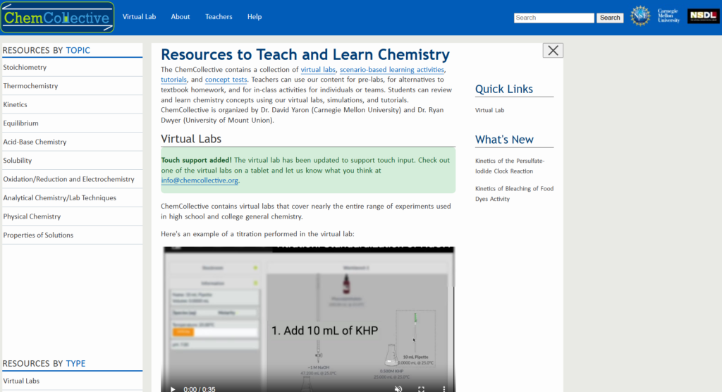The image size is (722, 392).
Task: Follow the concept tests hyperlink
Action: coord(226,80)
